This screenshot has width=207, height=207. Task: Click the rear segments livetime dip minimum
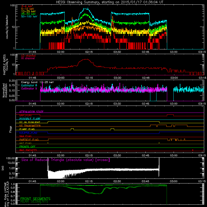point(98,194)
